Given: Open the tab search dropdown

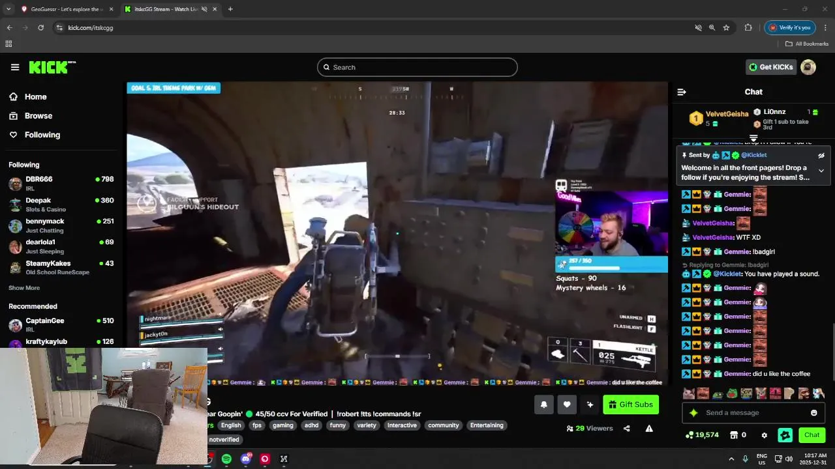Looking at the screenshot, I should 8,9.
